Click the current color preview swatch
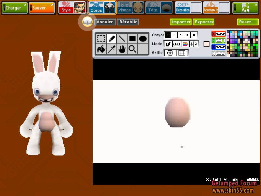Image resolution: width=261 pixels, height=196 pixels. 207,44
